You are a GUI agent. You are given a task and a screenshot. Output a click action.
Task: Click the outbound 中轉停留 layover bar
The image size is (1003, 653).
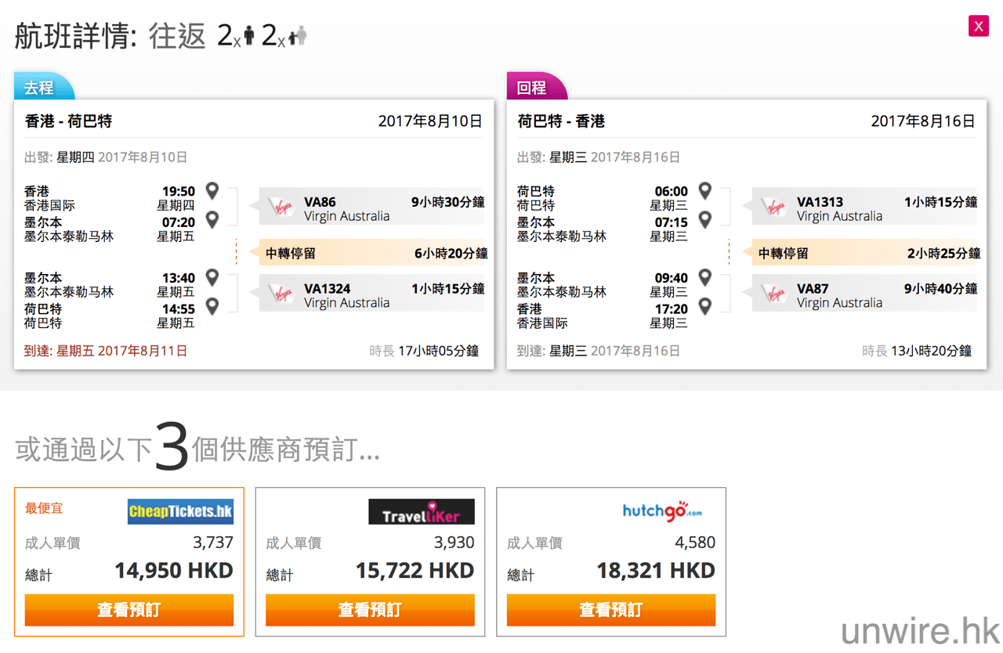368,253
